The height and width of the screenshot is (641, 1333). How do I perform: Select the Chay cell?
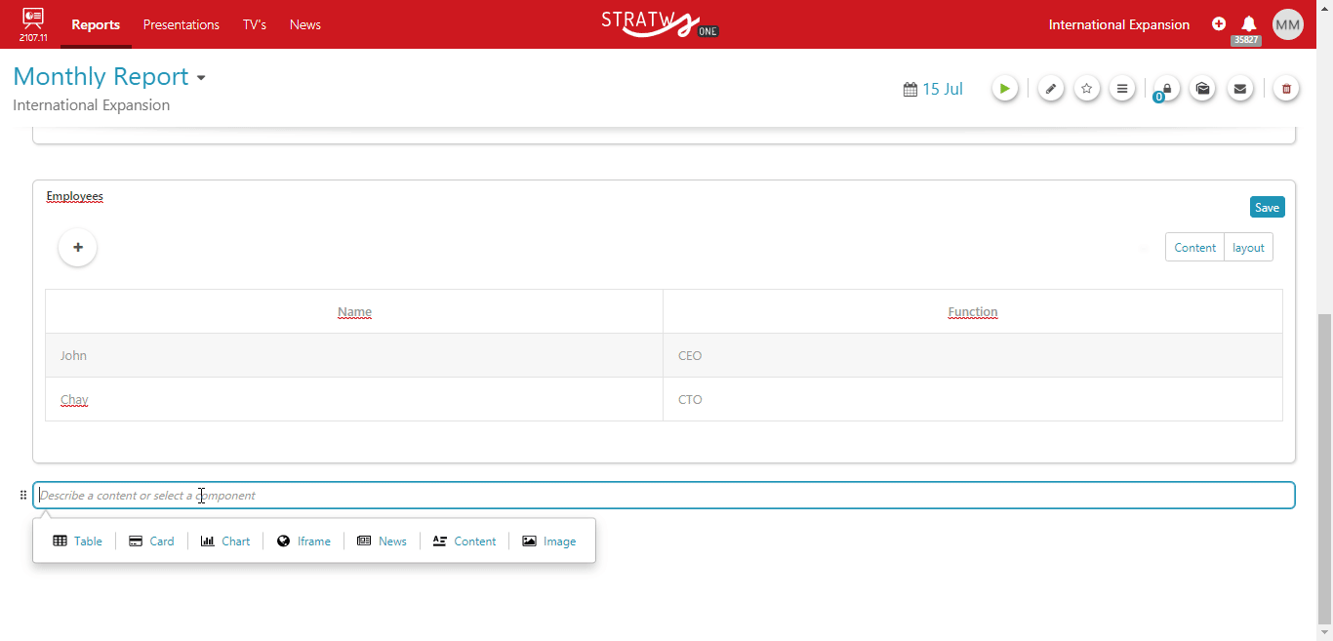coord(354,399)
